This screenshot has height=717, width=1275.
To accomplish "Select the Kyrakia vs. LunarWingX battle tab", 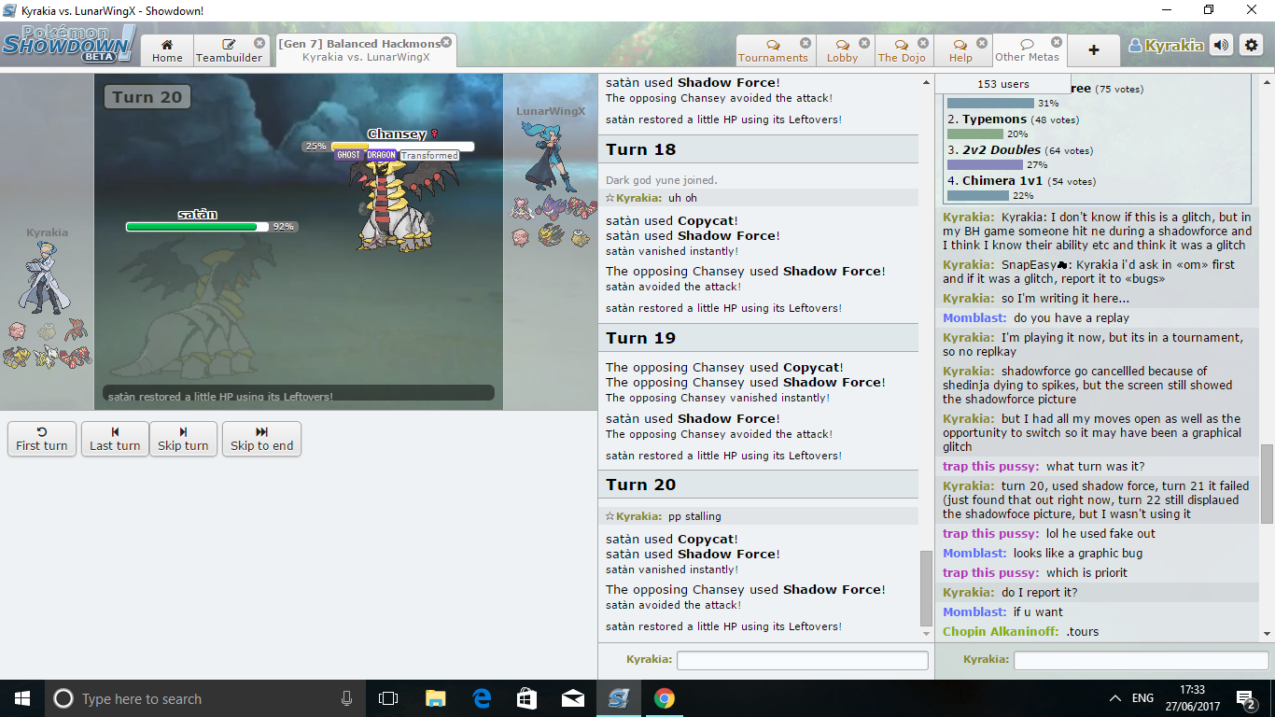I will [x=366, y=50].
